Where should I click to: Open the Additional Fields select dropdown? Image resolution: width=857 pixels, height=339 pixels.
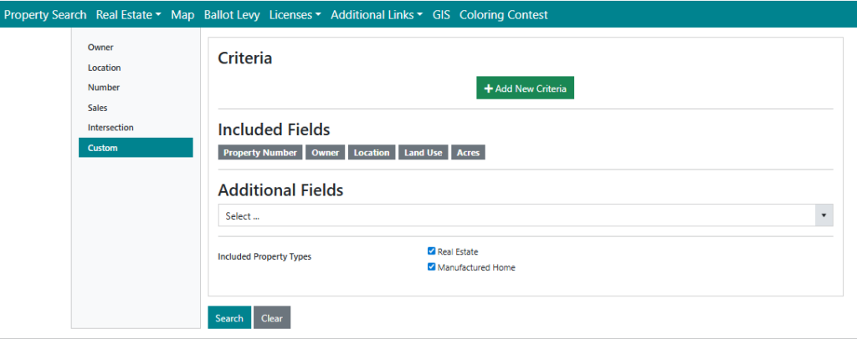point(526,215)
